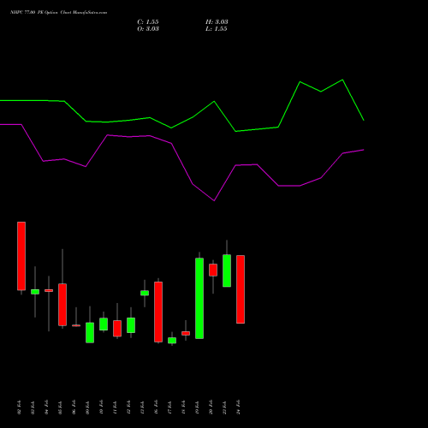Image resolution: width=428 pixels, height=428 pixels.
Task: Click the '09 Feb' date label
Action: tap(87, 407)
